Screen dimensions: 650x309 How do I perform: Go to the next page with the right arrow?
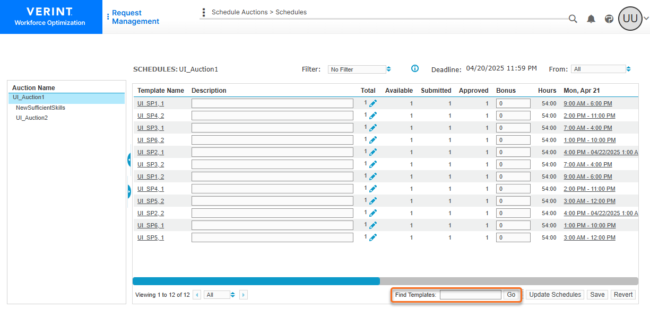click(243, 294)
